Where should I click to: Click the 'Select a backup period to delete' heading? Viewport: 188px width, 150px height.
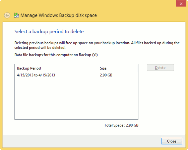(49, 32)
